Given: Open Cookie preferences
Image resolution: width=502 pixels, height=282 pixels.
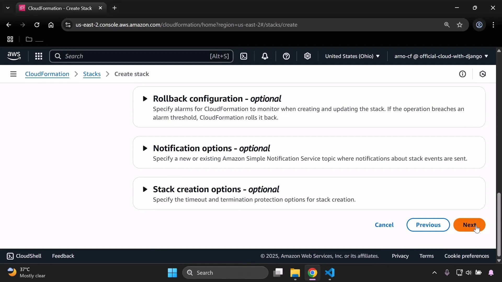Looking at the screenshot, I should (467, 256).
